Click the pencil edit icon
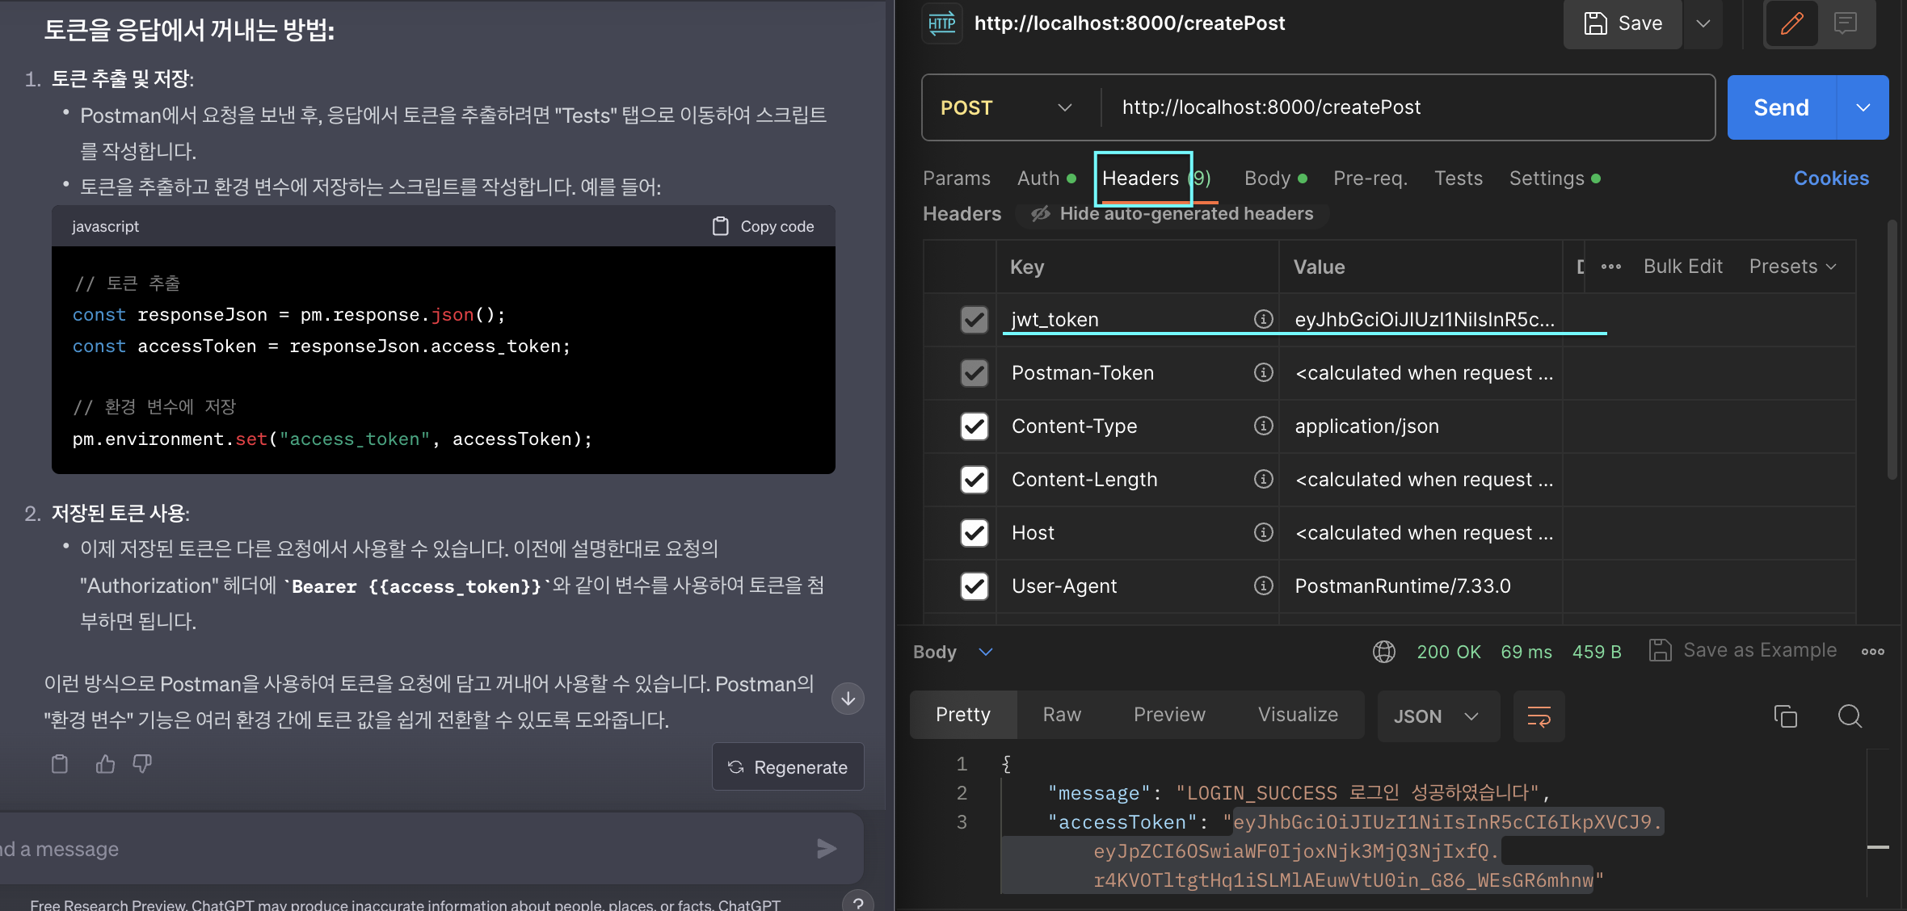 [1791, 23]
